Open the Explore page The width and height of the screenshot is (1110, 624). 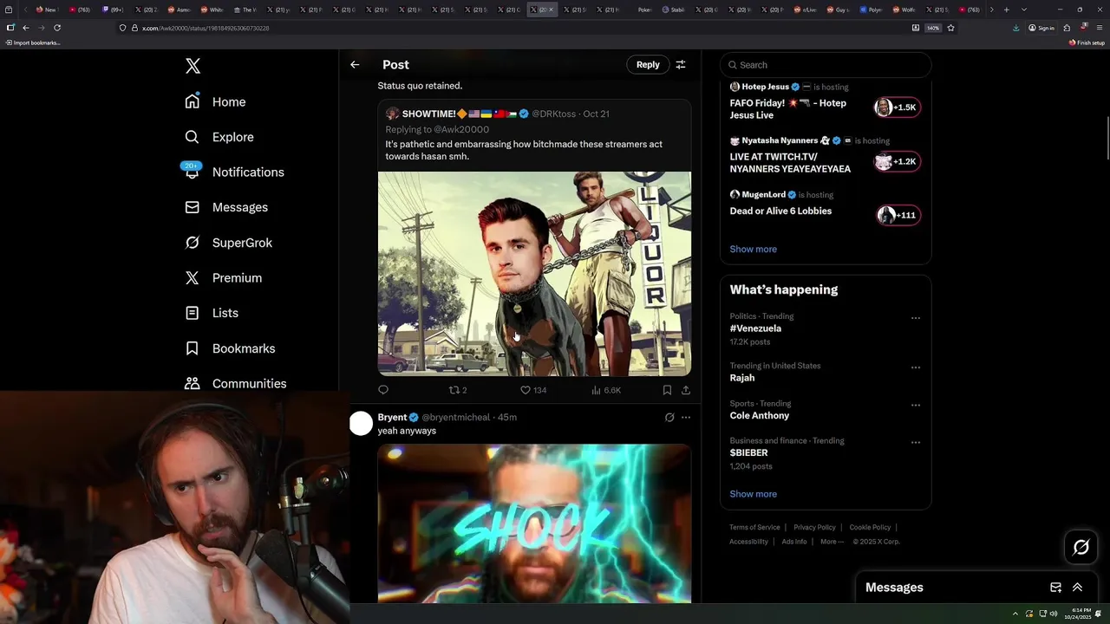tap(219, 137)
